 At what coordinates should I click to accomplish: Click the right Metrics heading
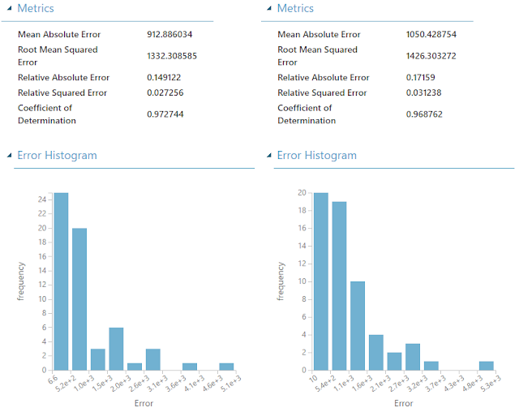(295, 8)
